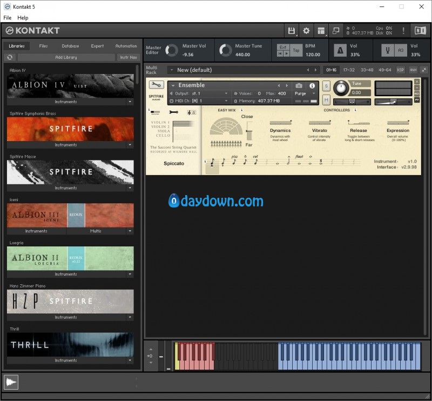
Task: Collapse the multi rack resize icon
Action: coord(424,70)
